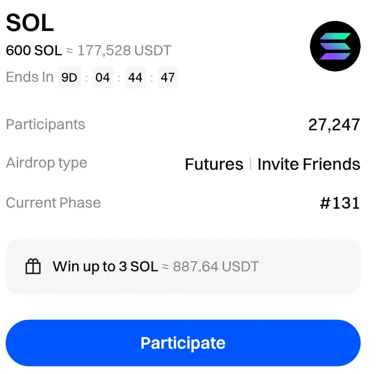Click the Current Phase label
This screenshot has width=386, height=374.
[x=54, y=203]
